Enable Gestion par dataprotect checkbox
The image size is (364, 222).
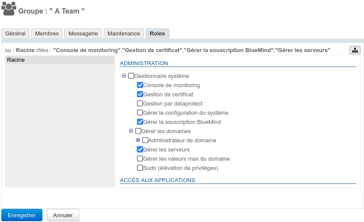click(140, 103)
